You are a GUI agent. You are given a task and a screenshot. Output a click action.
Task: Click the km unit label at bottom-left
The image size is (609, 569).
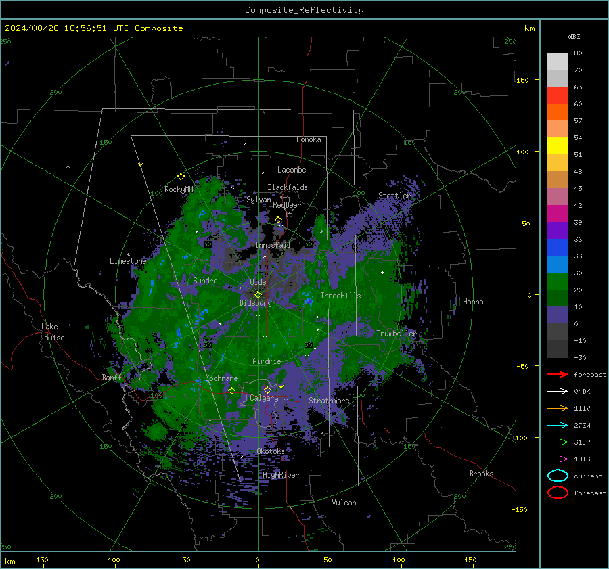click(x=9, y=562)
